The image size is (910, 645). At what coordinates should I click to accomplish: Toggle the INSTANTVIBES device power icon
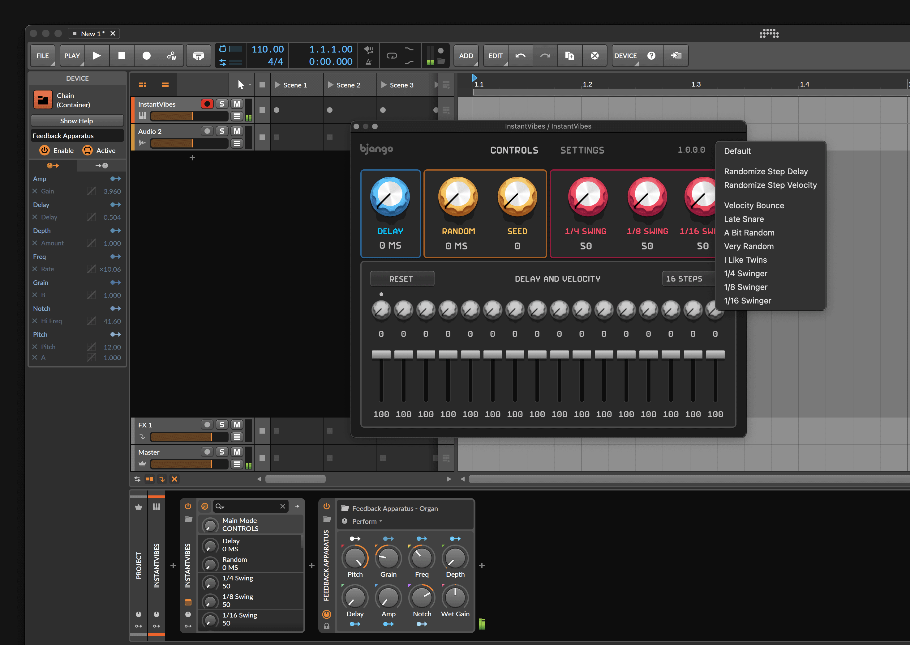coord(188,506)
